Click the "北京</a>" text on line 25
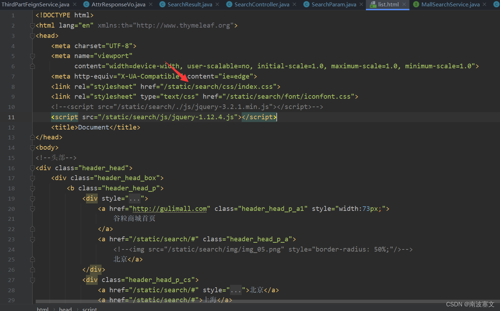This screenshot has width=500, height=311. click(x=128, y=259)
